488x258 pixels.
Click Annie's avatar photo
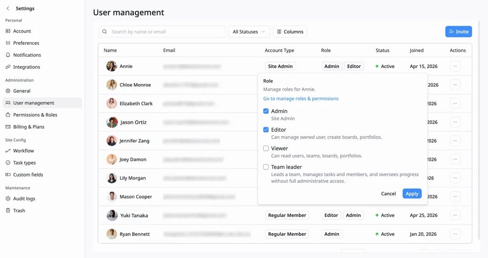tap(112, 66)
